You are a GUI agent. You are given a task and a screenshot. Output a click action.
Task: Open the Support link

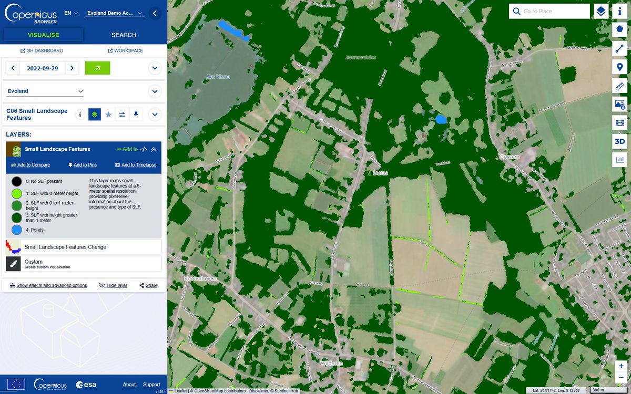[151, 385]
